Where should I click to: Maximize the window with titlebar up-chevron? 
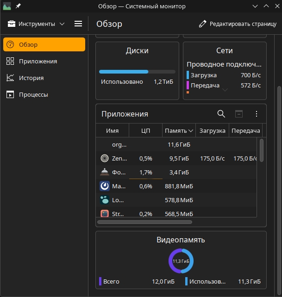coord(266,6)
